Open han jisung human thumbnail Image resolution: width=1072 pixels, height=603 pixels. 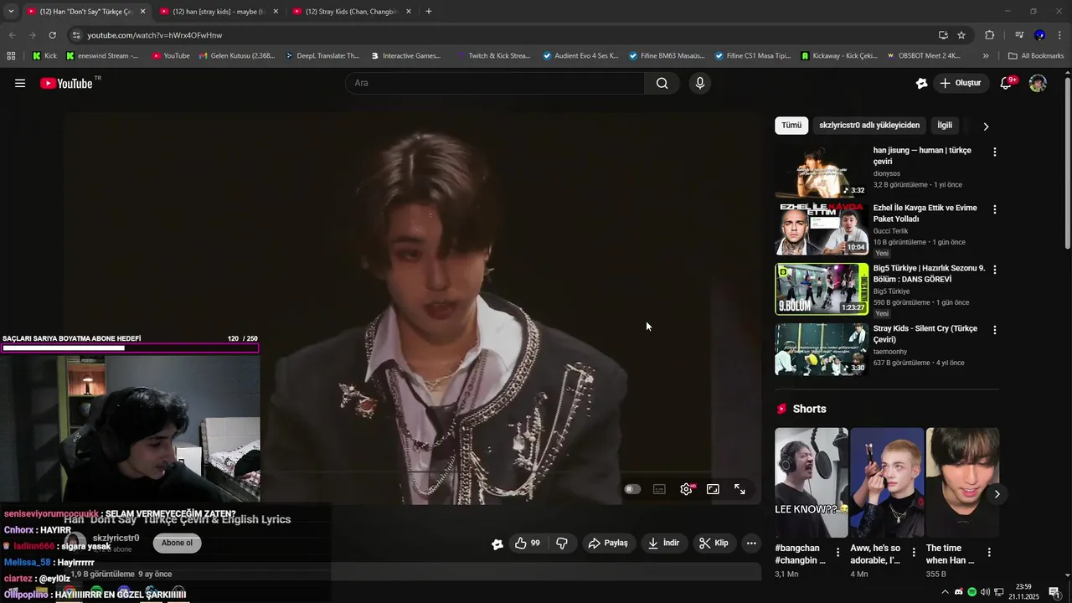pos(822,172)
